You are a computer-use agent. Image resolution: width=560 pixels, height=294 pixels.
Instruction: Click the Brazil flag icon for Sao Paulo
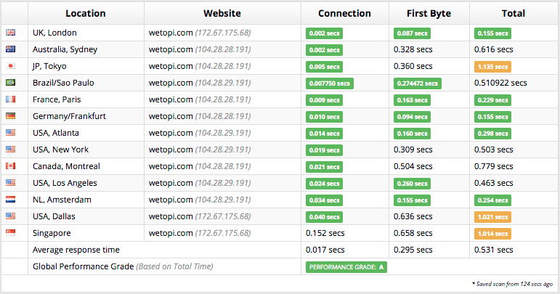pos(11,83)
